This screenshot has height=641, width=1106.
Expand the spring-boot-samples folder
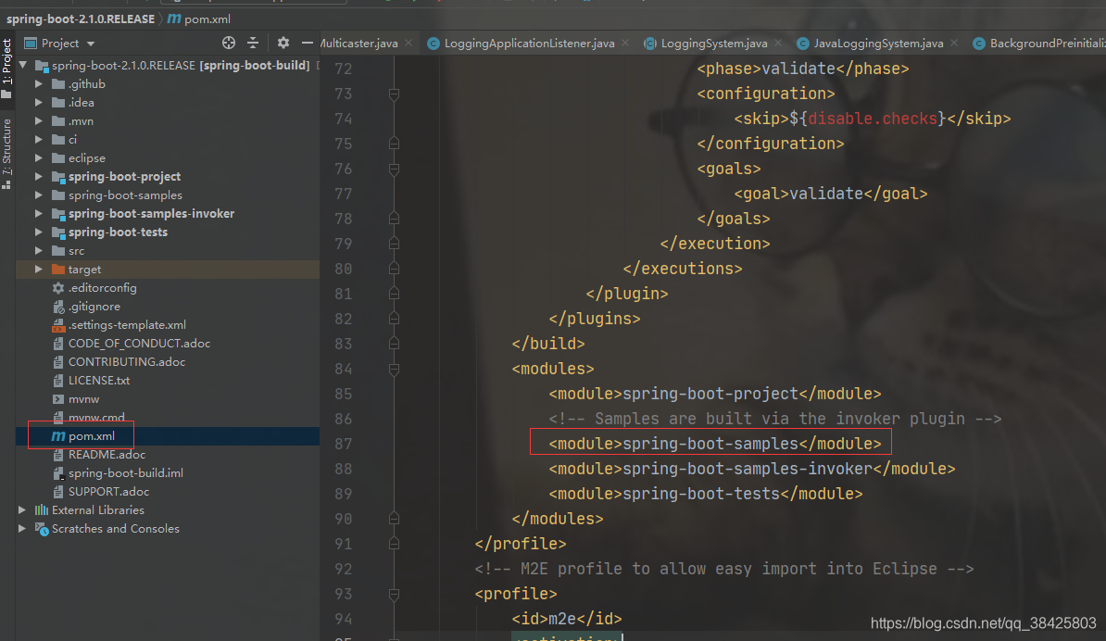point(39,195)
